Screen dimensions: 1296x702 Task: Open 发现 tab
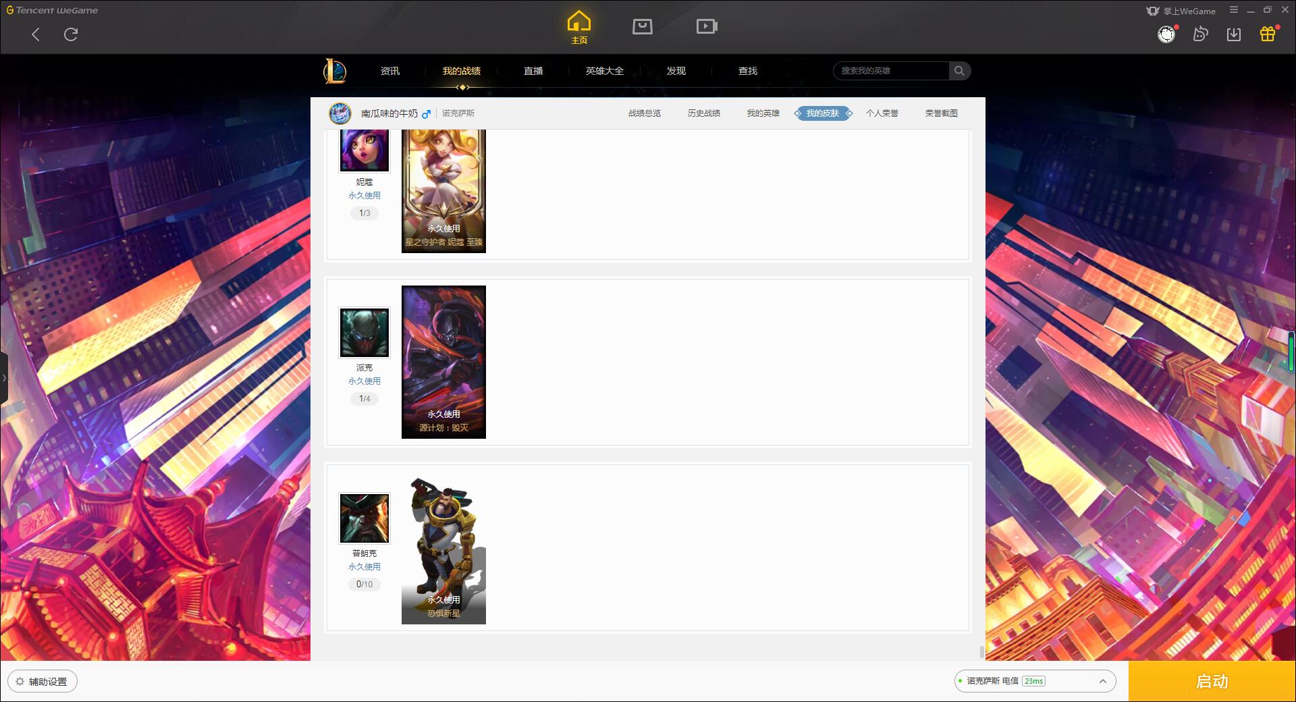(676, 71)
